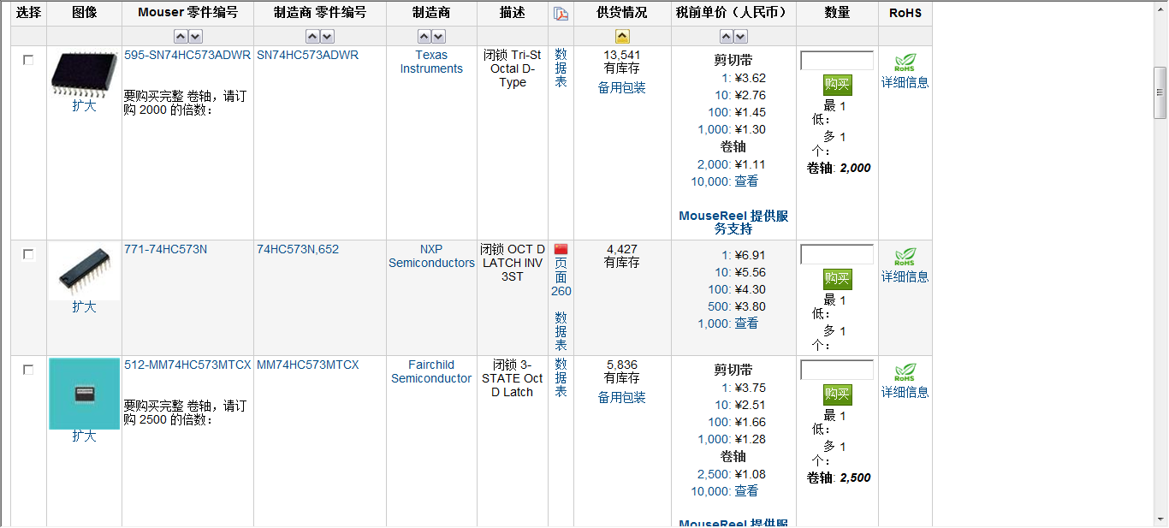
Task: Open the Texas Instruments manufacturer link
Action: pos(431,62)
